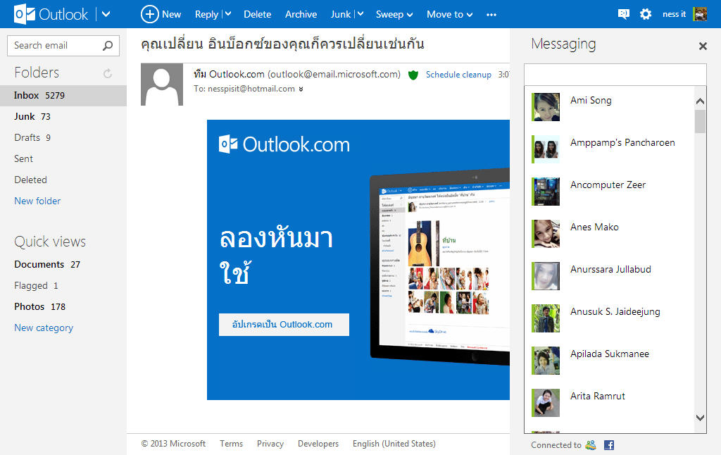Reply to the current email
The height and width of the screenshot is (455, 721).
pos(206,14)
